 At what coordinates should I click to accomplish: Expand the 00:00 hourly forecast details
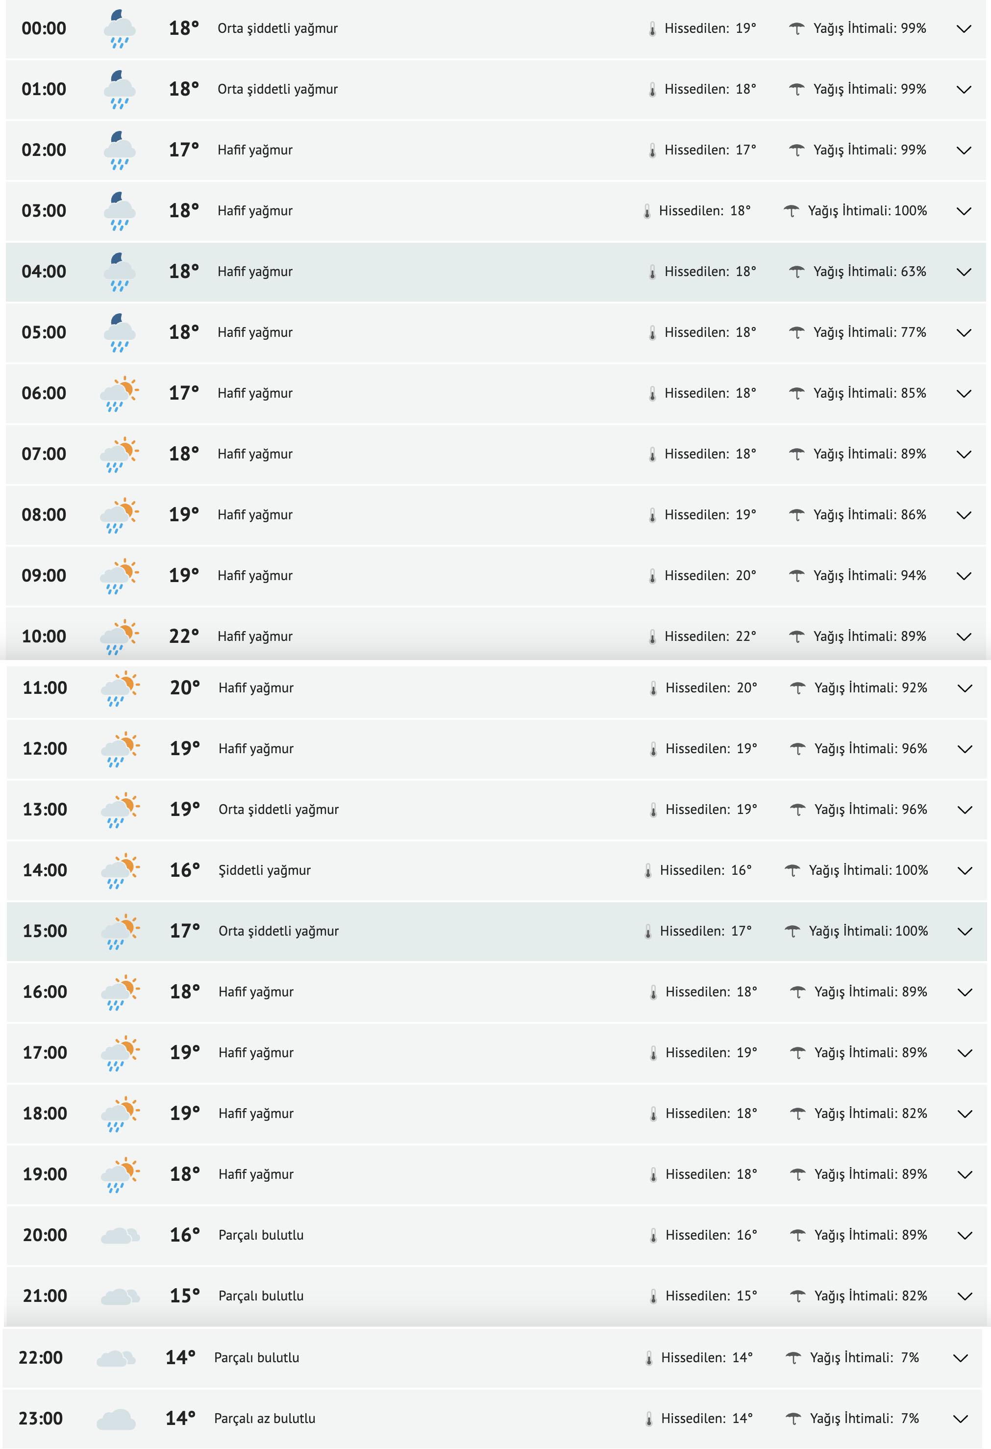click(964, 28)
